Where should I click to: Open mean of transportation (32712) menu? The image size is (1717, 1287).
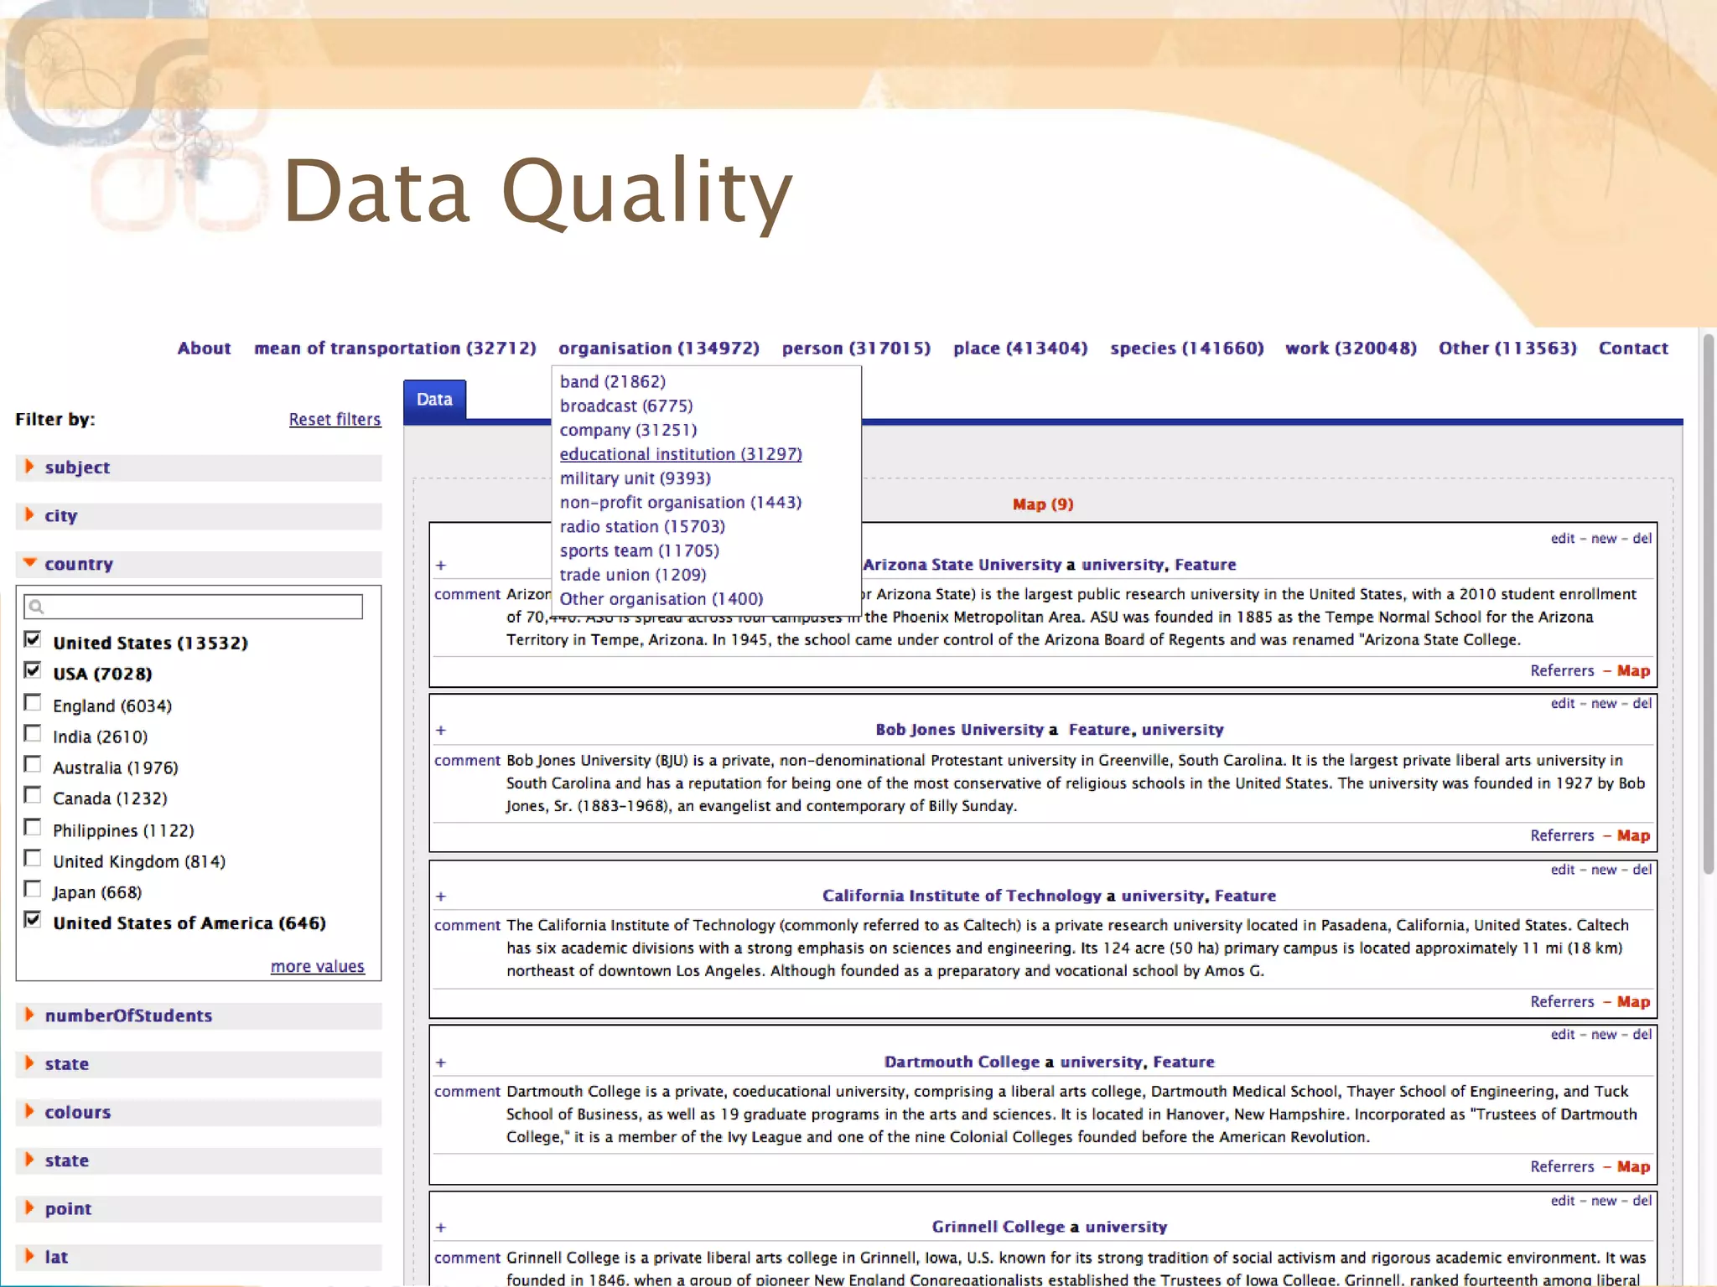tap(395, 349)
